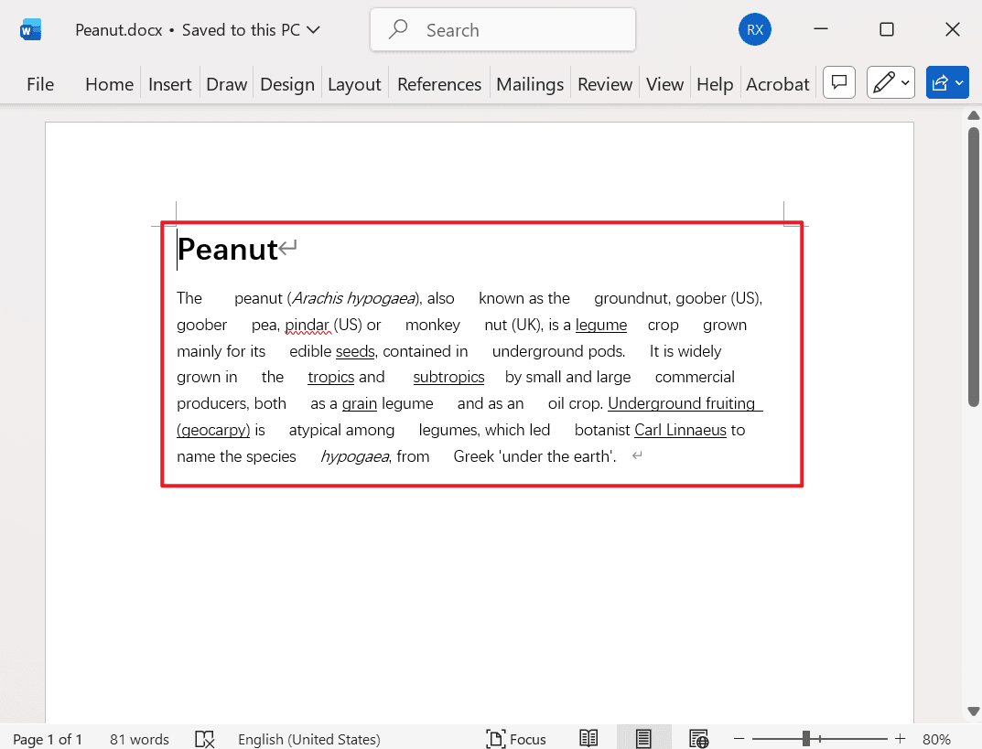Open the Comments pane icon
982x749 pixels.
837,83
